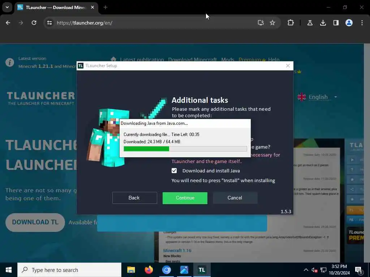This screenshot has height=277, width=370.
Task: Open site information icon in address bar
Action: click(x=49, y=23)
